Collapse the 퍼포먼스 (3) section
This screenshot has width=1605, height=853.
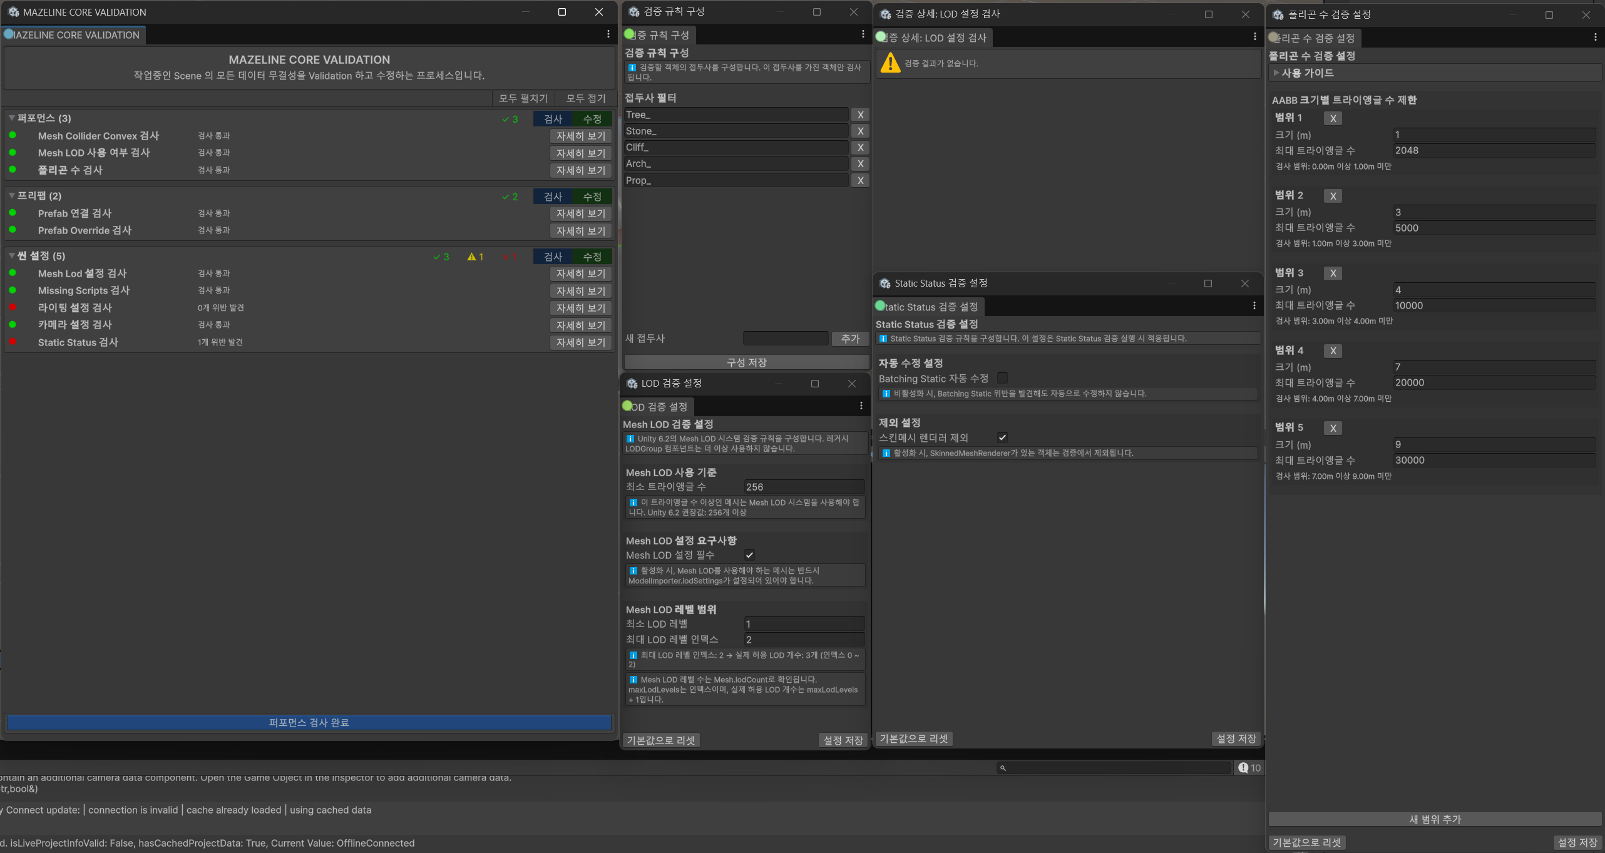[x=12, y=118]
